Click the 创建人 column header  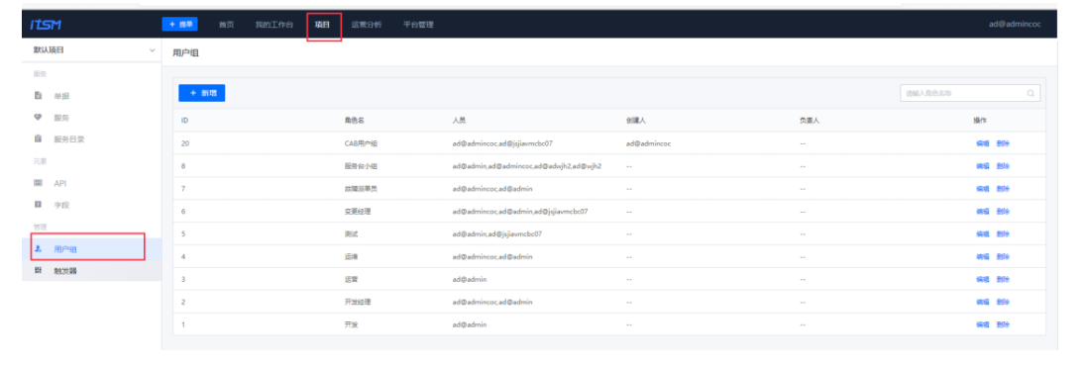[x=635, y=121]
